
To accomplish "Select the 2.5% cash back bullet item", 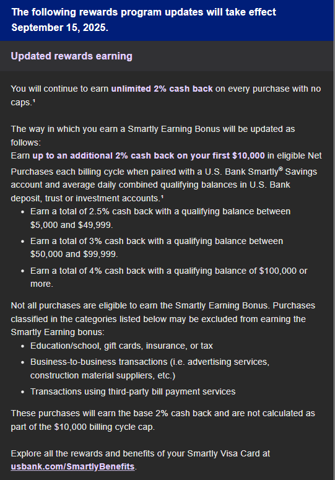I will [160, 218].
